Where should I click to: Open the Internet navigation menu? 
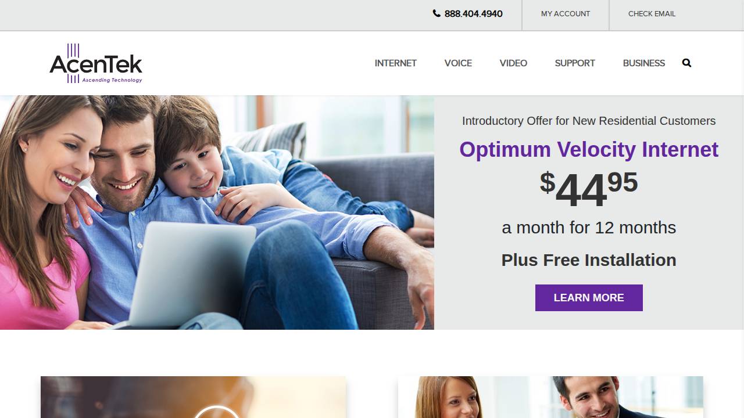tap(395, 63)
